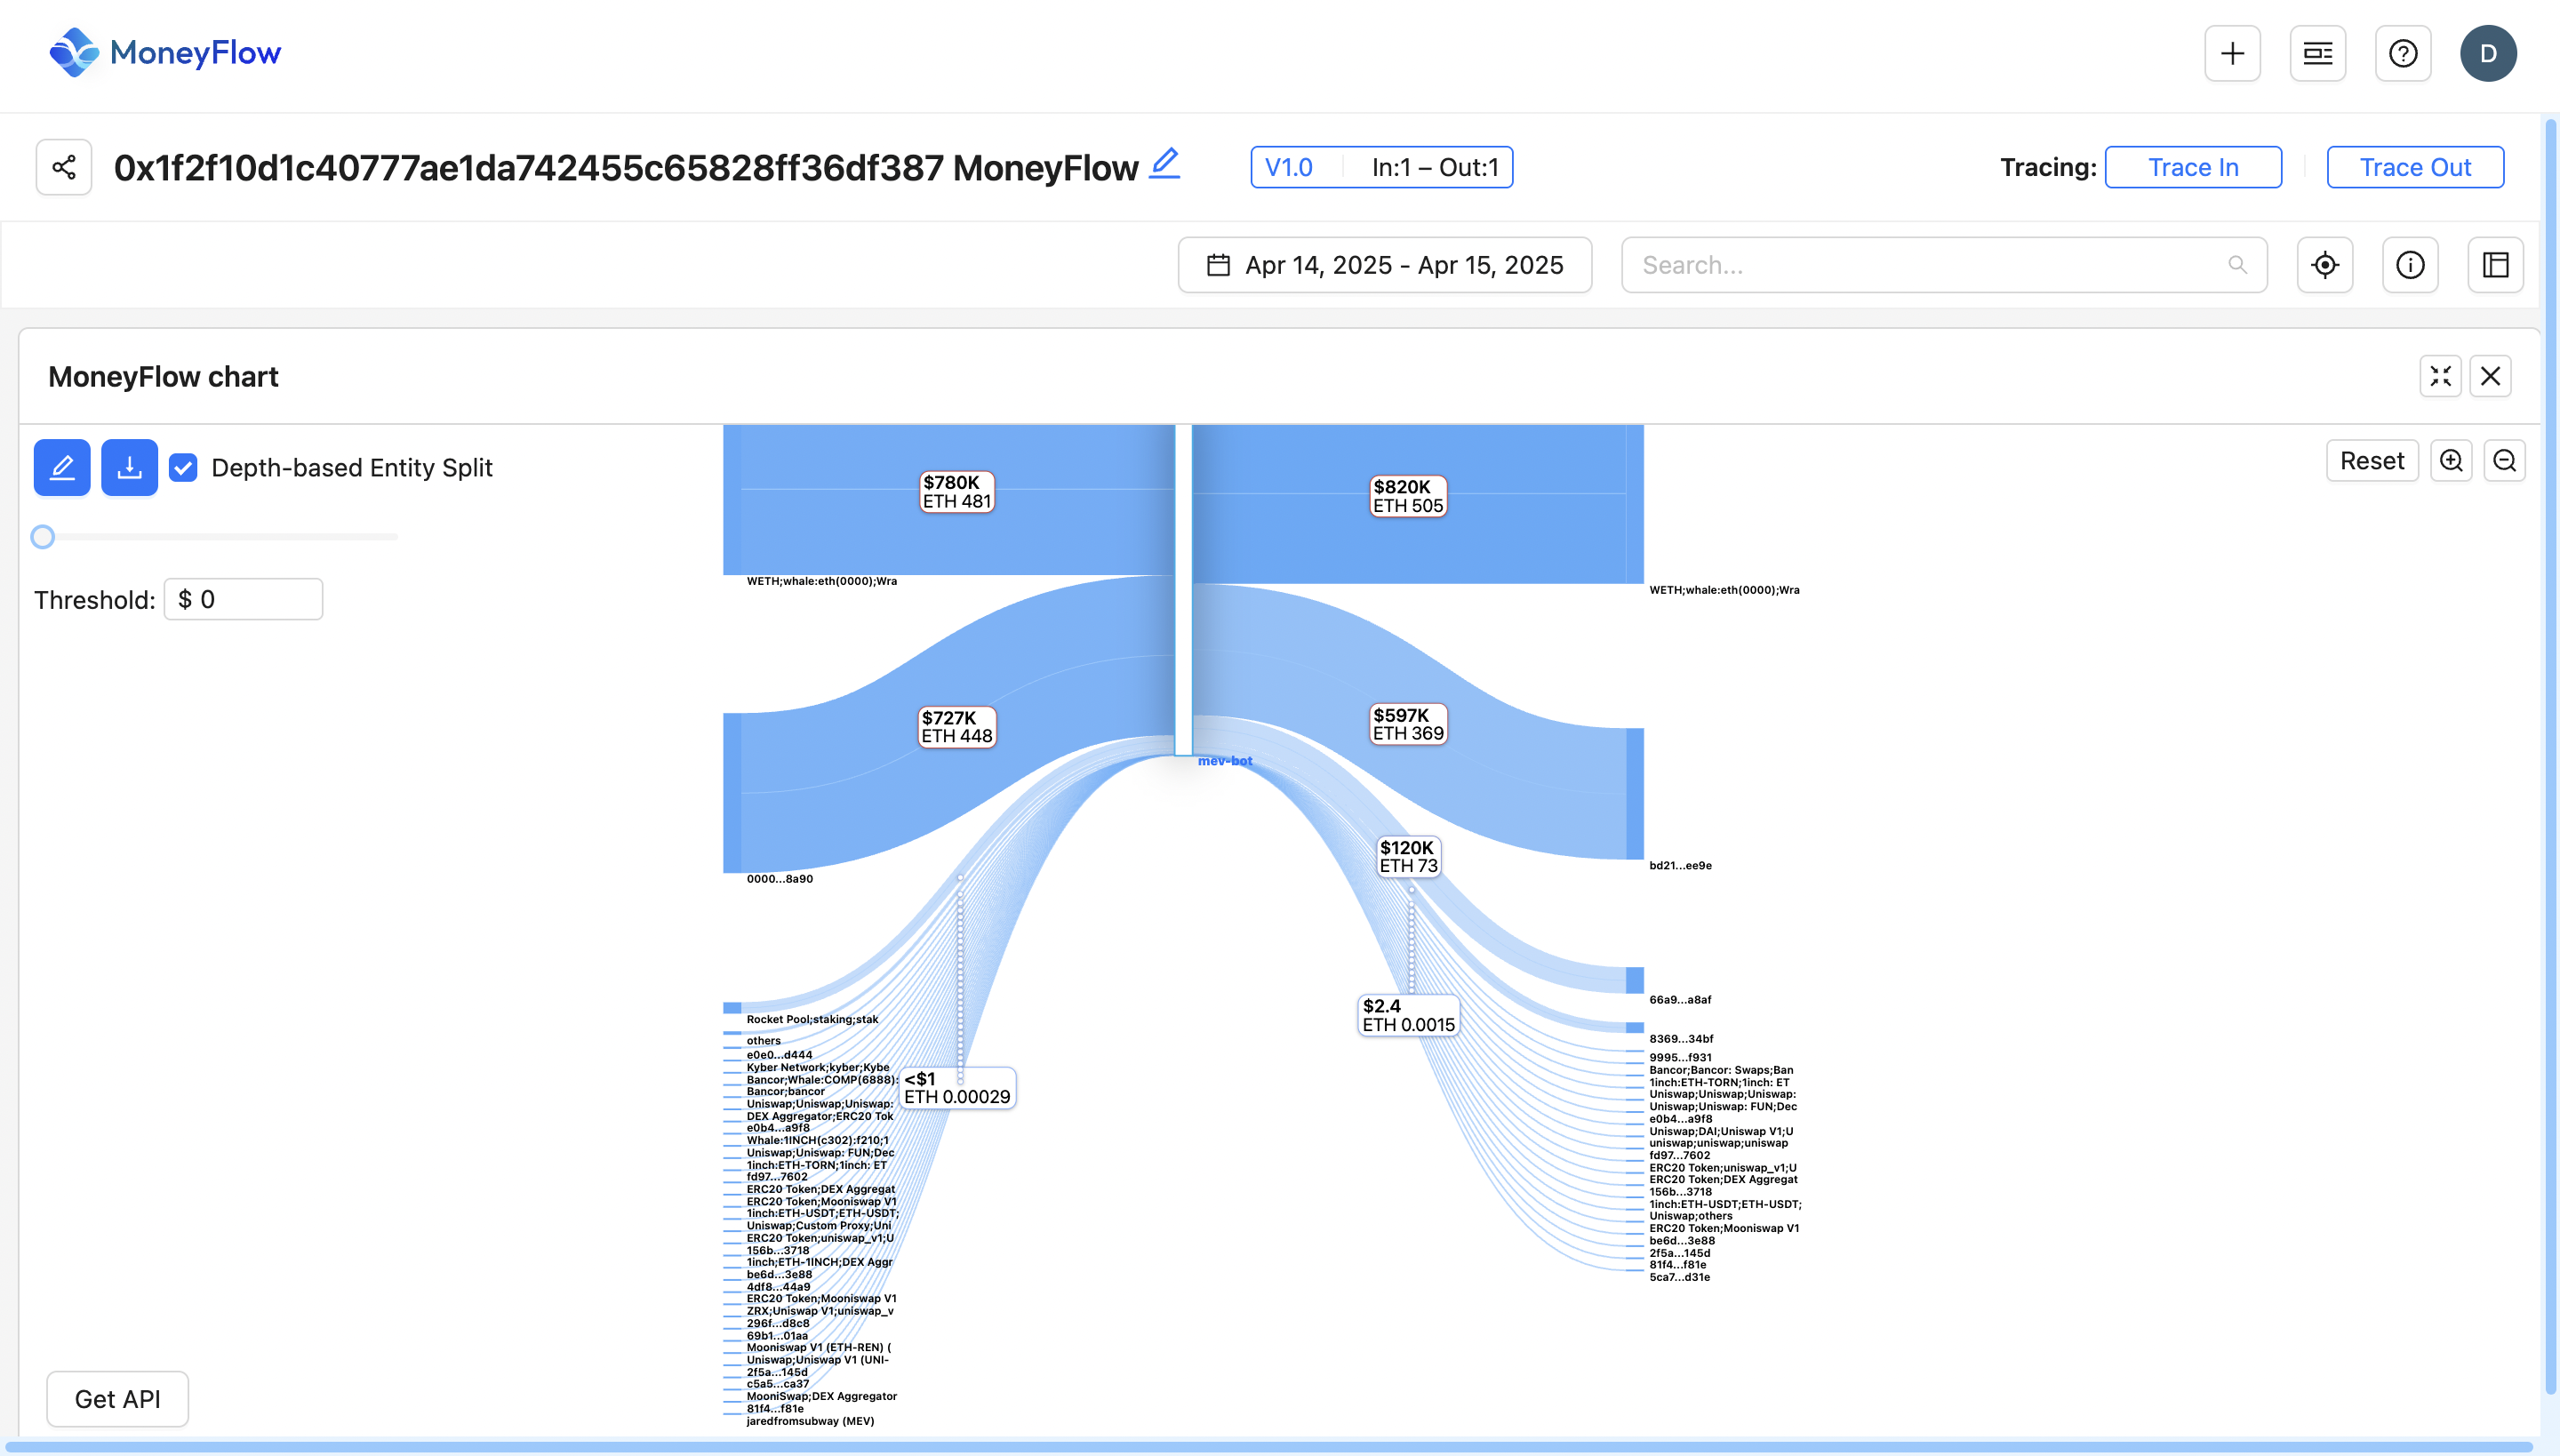Select the $820K ETH 505 flow label
The width and height of the screenshot is (2560, 1456).
(1408, 496)
